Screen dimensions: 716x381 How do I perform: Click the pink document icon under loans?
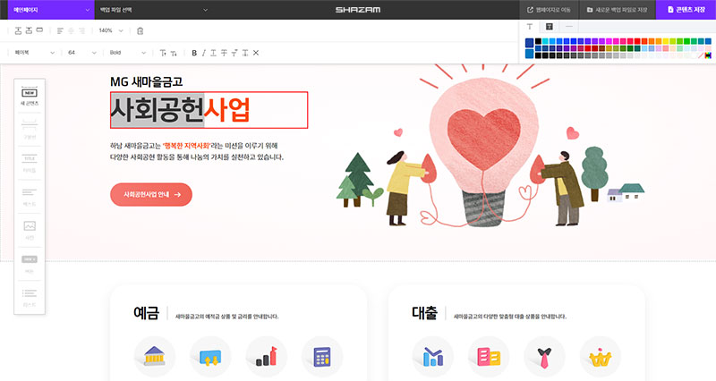(x=488, y=357)
